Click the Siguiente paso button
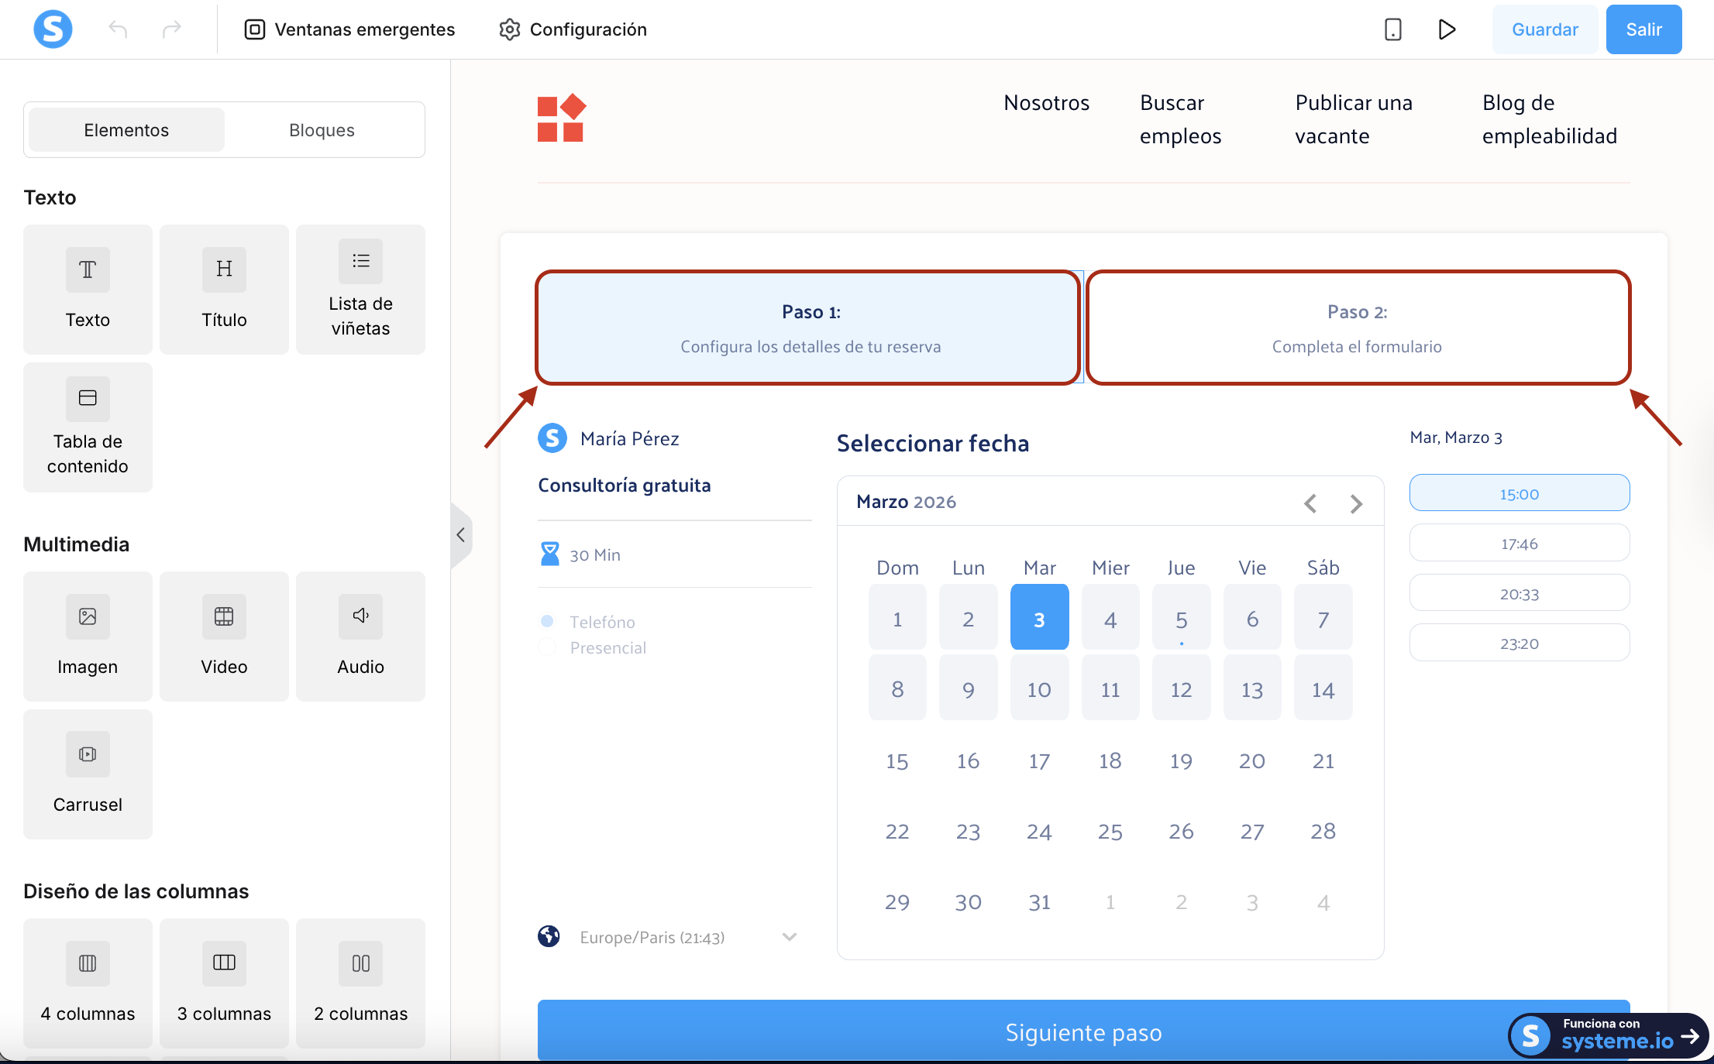This screenshot has height=1064, width=1714. (x=1082, y=1032)
